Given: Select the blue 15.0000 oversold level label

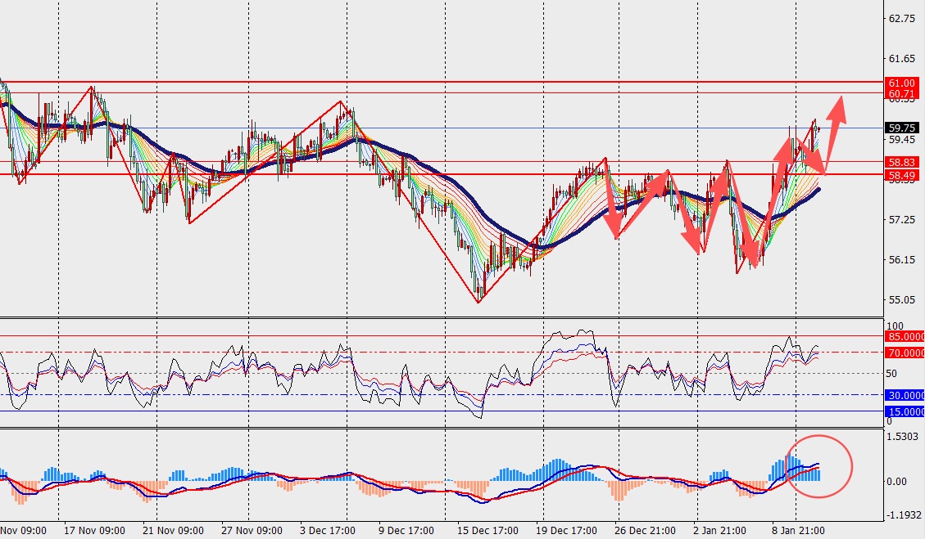Looking at the screenshot, I should tap(905, 412).
